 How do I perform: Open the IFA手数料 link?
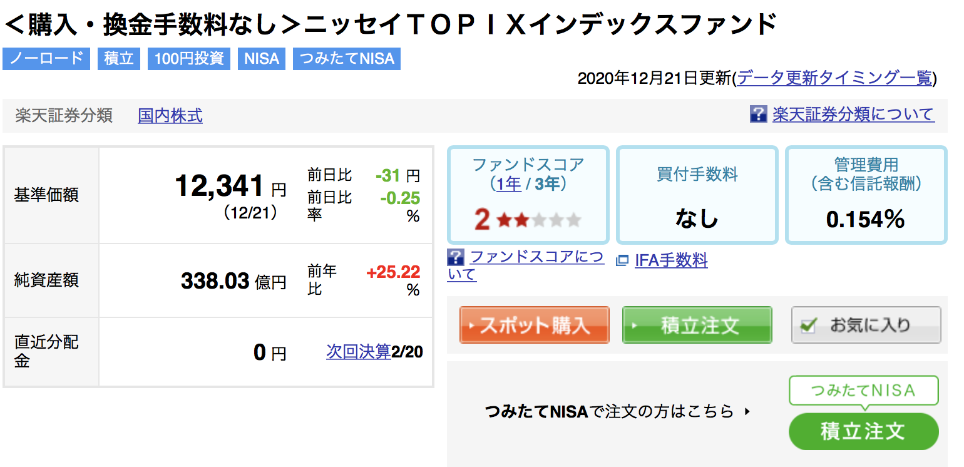pyautogui.click(x=671, y=260)
